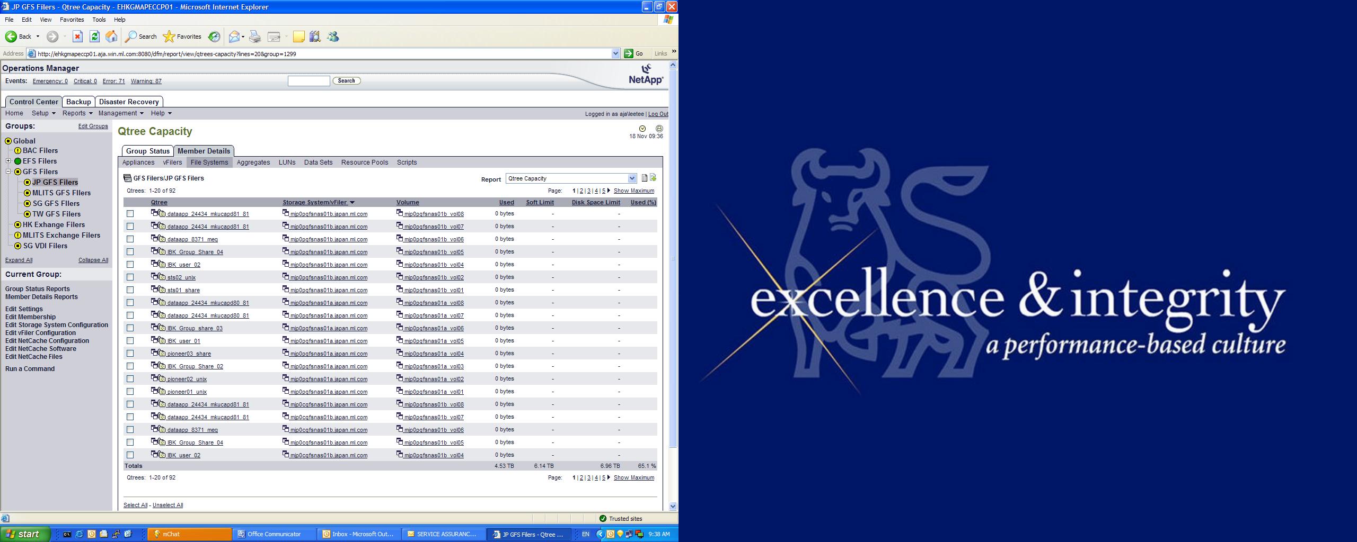1357x542 pixels.
Task: Click the Global group status icon
Action: 8,141
